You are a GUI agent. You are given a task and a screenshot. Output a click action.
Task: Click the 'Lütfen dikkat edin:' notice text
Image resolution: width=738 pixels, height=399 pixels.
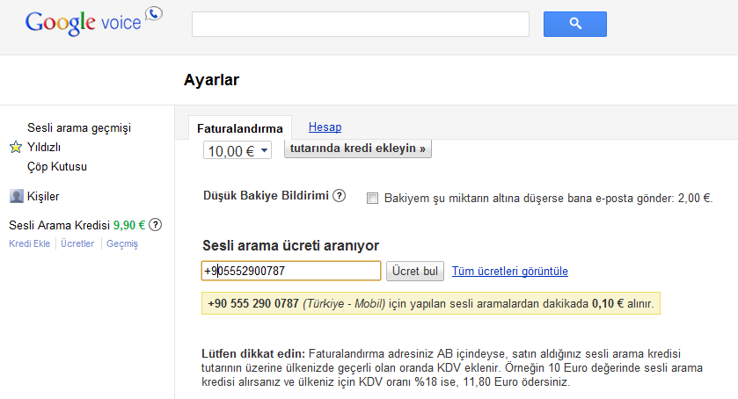253,354
